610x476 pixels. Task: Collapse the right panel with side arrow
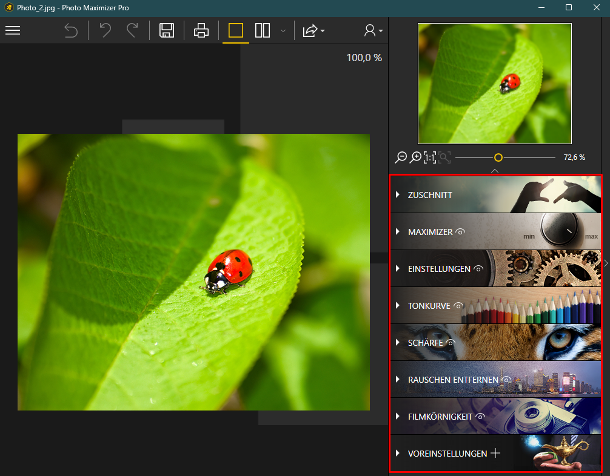click(x=606, y=263)
